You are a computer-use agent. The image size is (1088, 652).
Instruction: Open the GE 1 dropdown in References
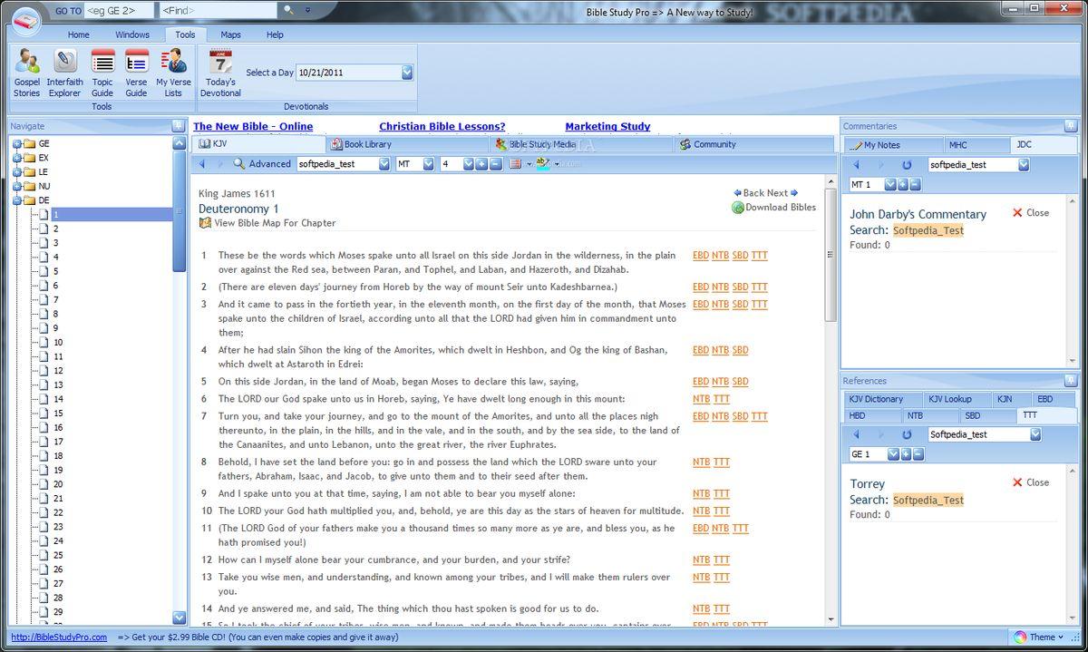892,454
